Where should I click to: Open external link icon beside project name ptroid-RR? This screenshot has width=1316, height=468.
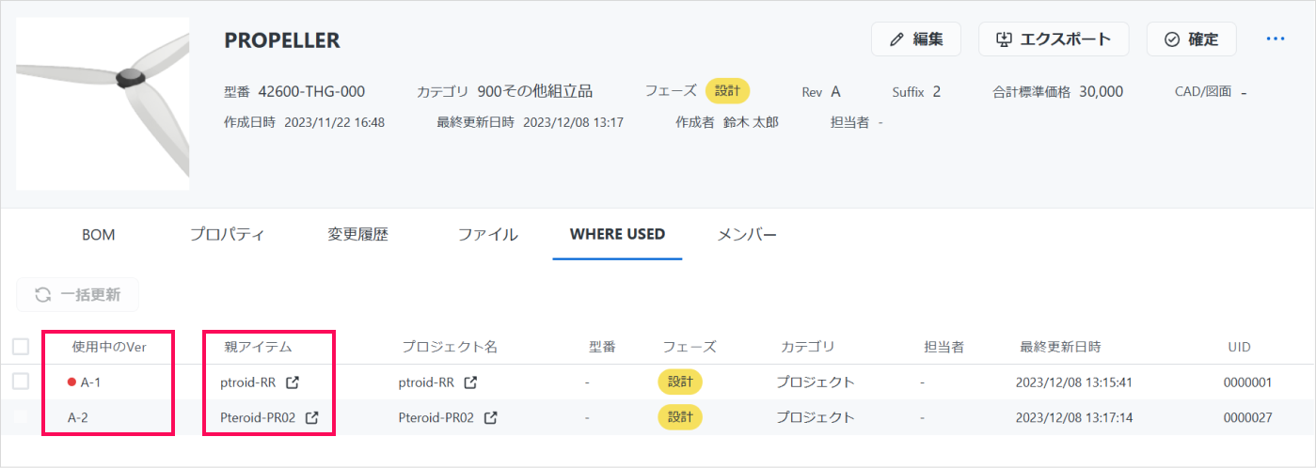[x=470, y=382]
